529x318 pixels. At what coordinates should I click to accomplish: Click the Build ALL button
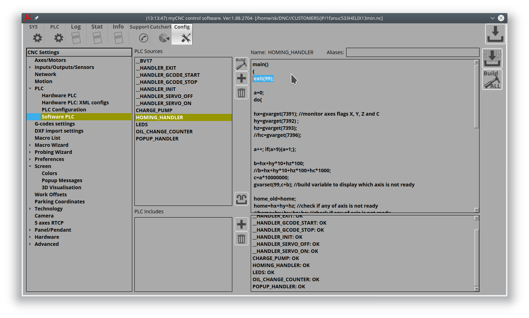pyautogui.click(x=492, y=80)
